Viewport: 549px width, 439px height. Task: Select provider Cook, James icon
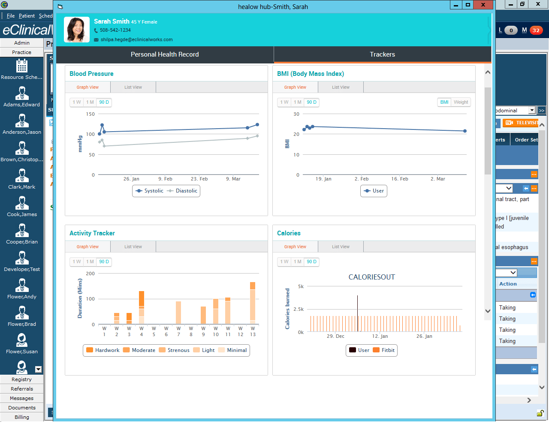click(x=21, y=203)
